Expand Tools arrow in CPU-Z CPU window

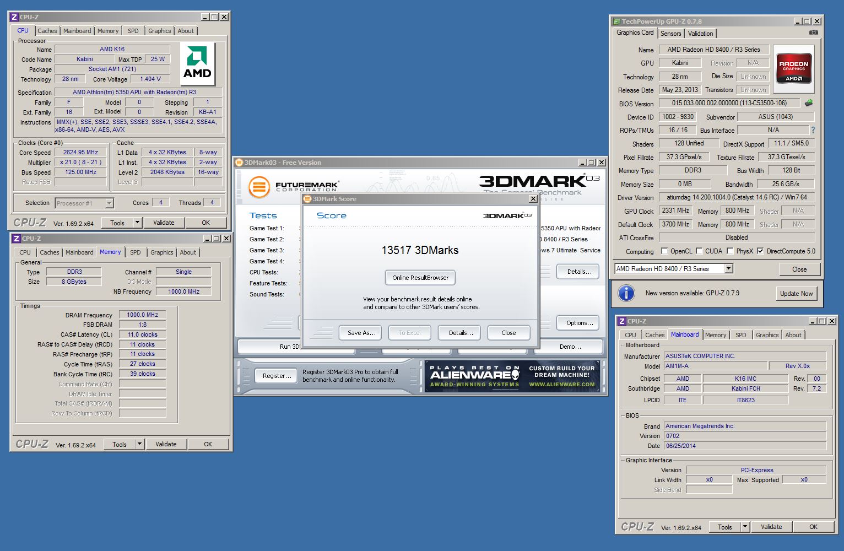click(138, 223)
